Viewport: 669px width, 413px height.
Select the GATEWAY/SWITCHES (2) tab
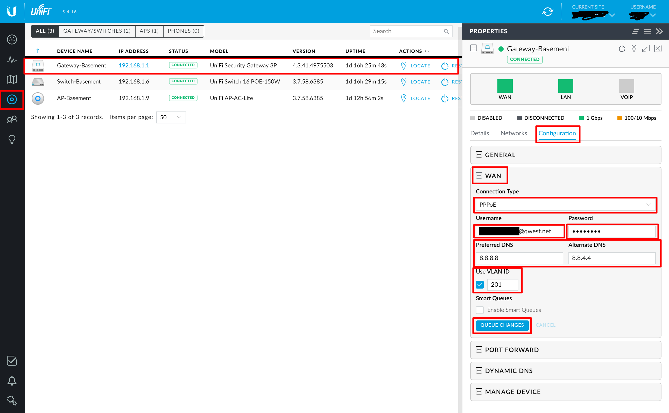97,31
